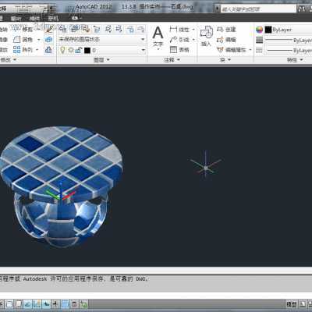Viewport: 312px width, 312px height.
Task: Click black layer color swatch next to 0
Action: point(87,50)
